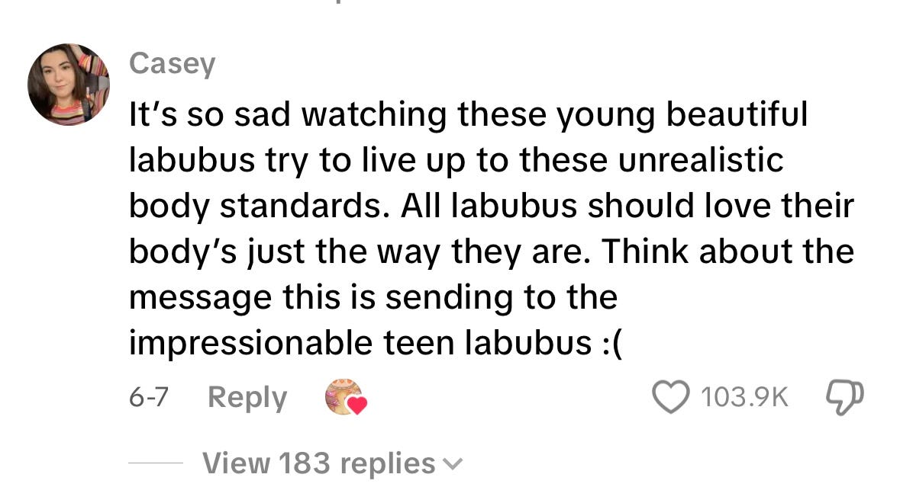Viewport: 900px width, 487px height.
Task: Toggle the like heart next to 103.9K
Action: 671,397
